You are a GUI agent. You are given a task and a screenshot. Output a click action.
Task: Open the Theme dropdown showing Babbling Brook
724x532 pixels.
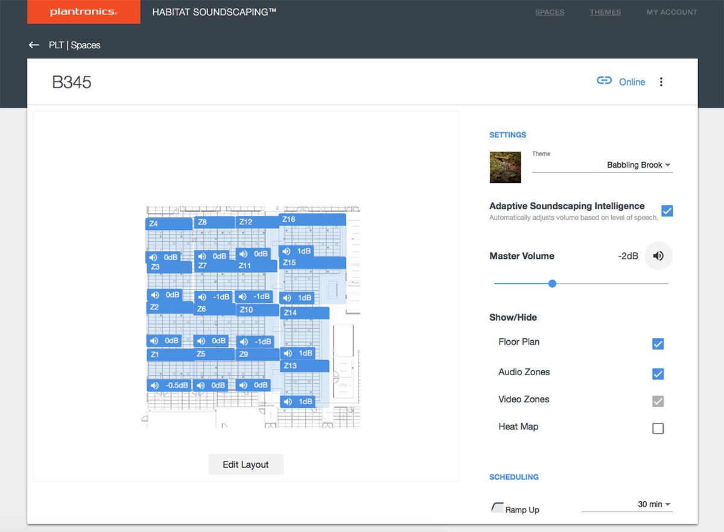point(602,165)
